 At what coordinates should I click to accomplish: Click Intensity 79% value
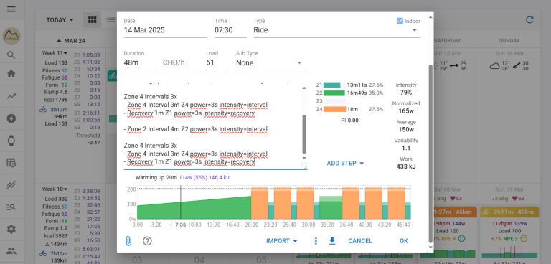(406, 93)
